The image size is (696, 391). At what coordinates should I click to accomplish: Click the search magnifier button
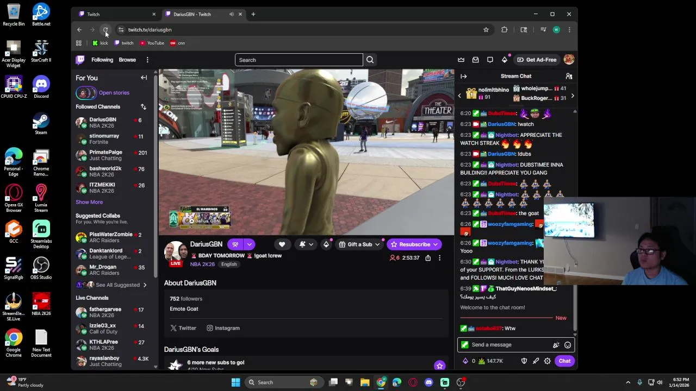370,60
